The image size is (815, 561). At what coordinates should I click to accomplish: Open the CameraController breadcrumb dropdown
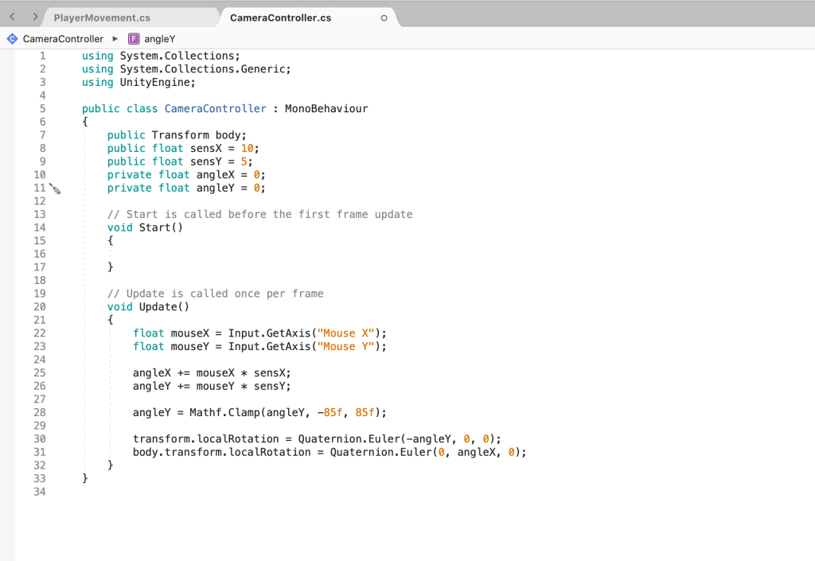pyautogui.click(x=63, y=38)
